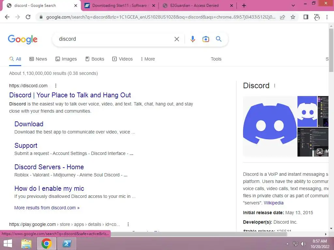
Task: Open the large Discord logo image
Action: [270, 126]
